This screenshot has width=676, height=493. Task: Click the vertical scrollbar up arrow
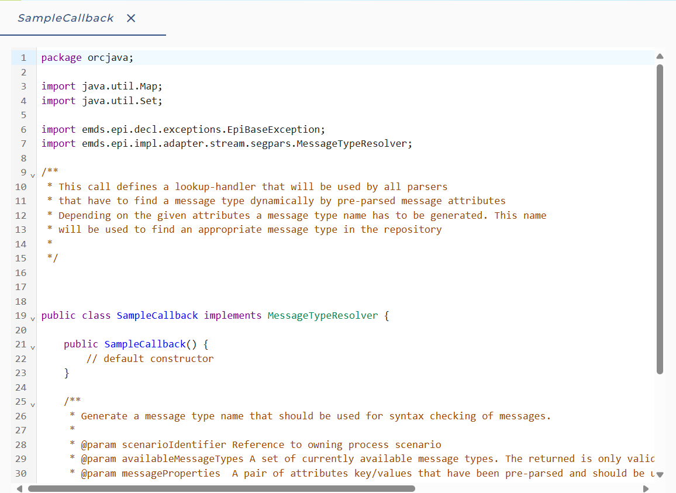660,57
